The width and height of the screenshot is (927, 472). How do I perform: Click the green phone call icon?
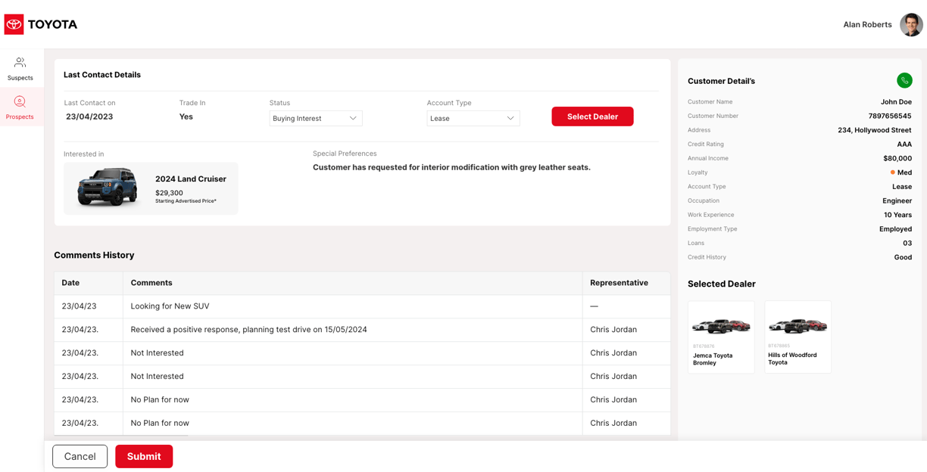pyautogui.click(x=904, y=81)
